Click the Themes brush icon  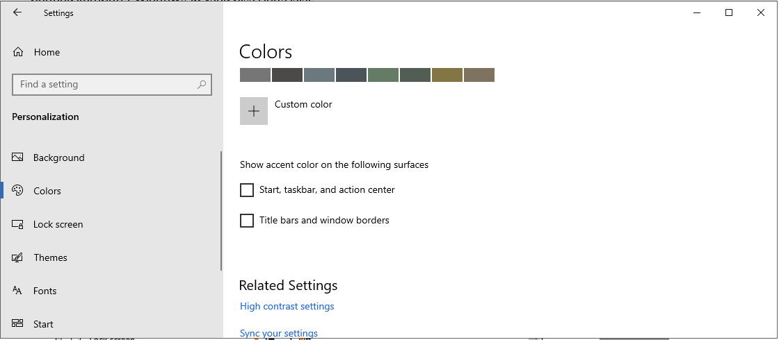point(18,257)
